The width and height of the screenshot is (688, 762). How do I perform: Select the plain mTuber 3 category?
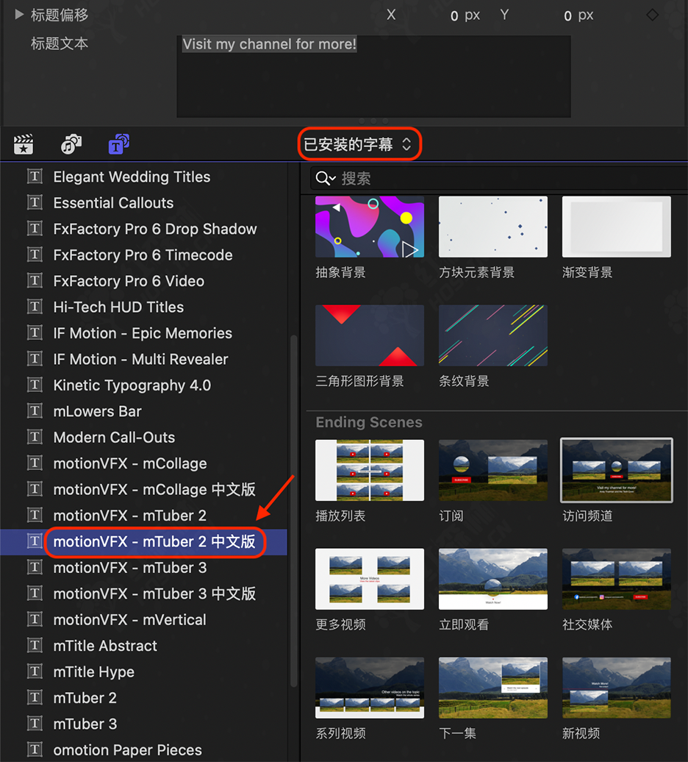coord(85,724)
